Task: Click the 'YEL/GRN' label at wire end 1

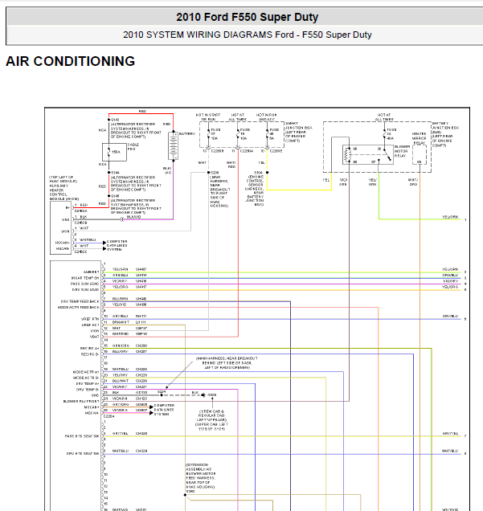Action: click(x=450, y=217)
